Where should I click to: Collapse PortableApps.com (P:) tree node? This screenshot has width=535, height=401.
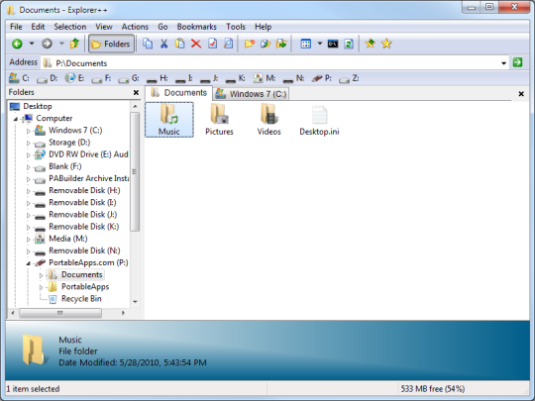click(29, 263)
